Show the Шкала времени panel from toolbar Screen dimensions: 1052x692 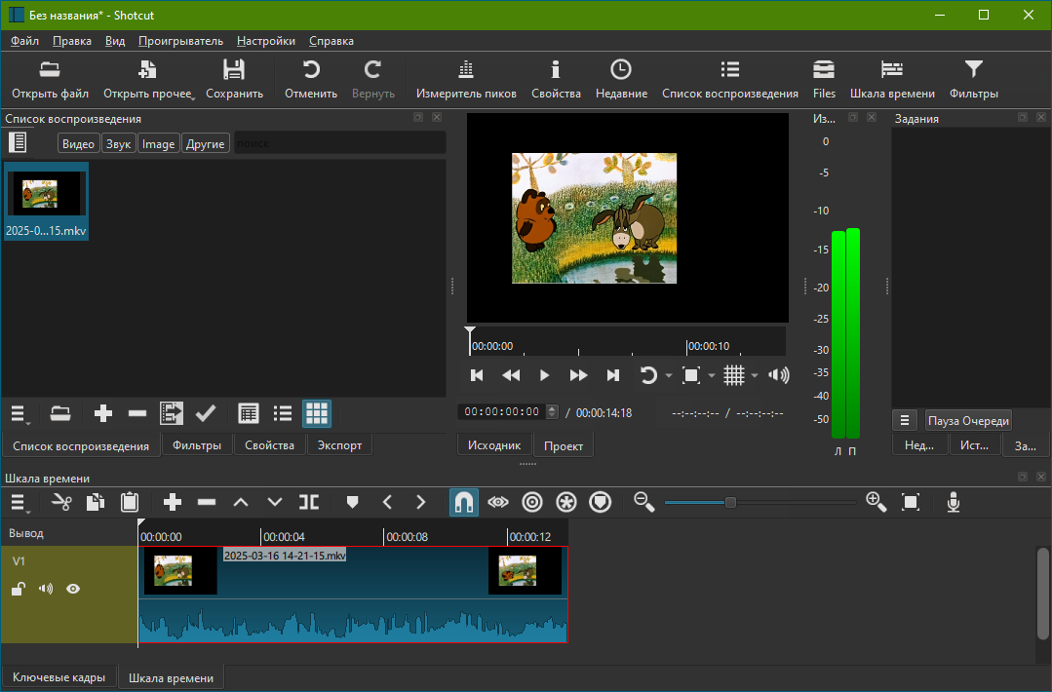pyautogui.click(x=892, y=79)
